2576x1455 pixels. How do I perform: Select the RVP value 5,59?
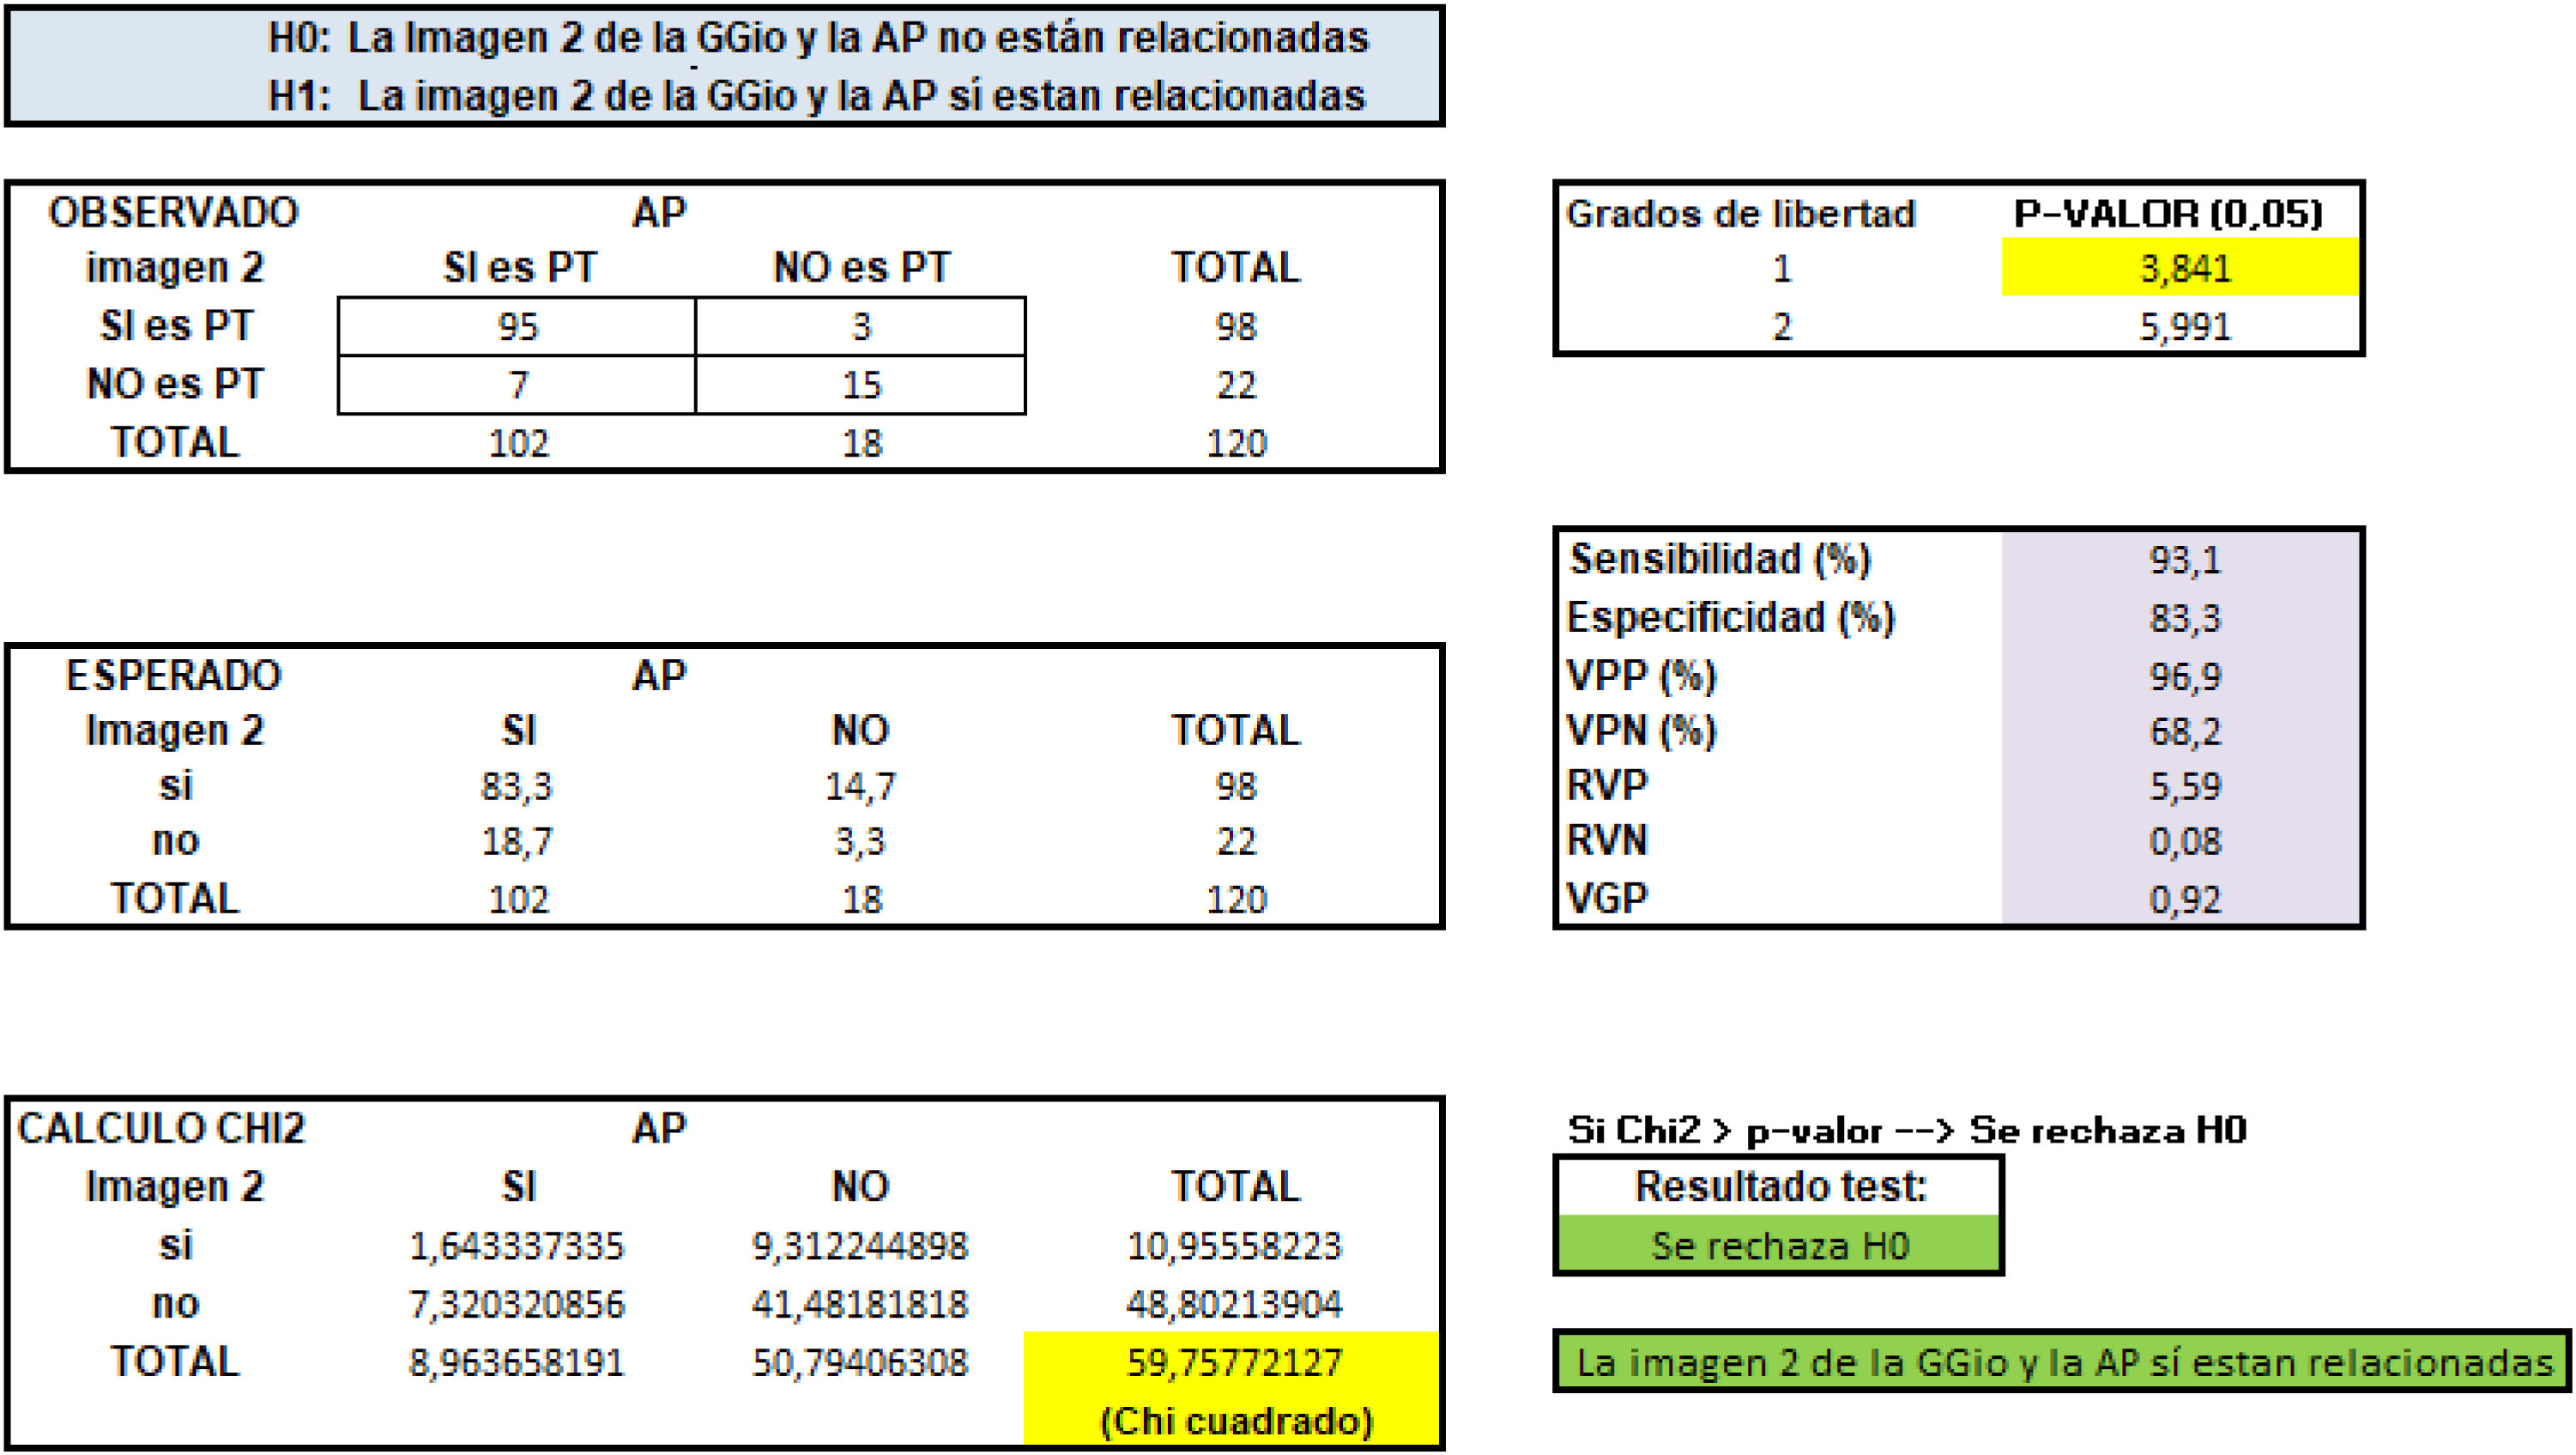point(2184,786)
